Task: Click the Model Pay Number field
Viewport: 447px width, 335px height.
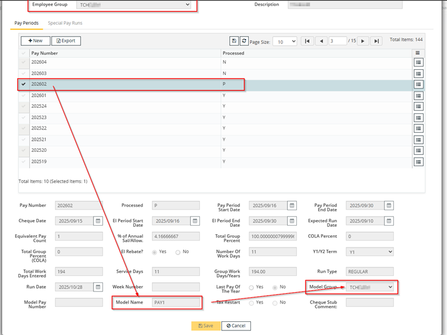Action: pyautogui.click(x=79, y=302)
